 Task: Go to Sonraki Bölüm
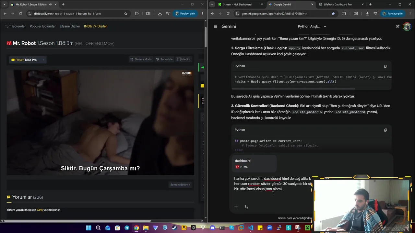pos(180,185)
